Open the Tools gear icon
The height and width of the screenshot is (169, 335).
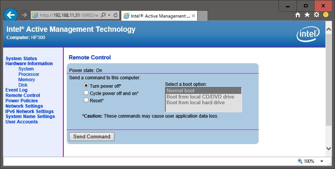pyautogui.click(x=317, y=15)
